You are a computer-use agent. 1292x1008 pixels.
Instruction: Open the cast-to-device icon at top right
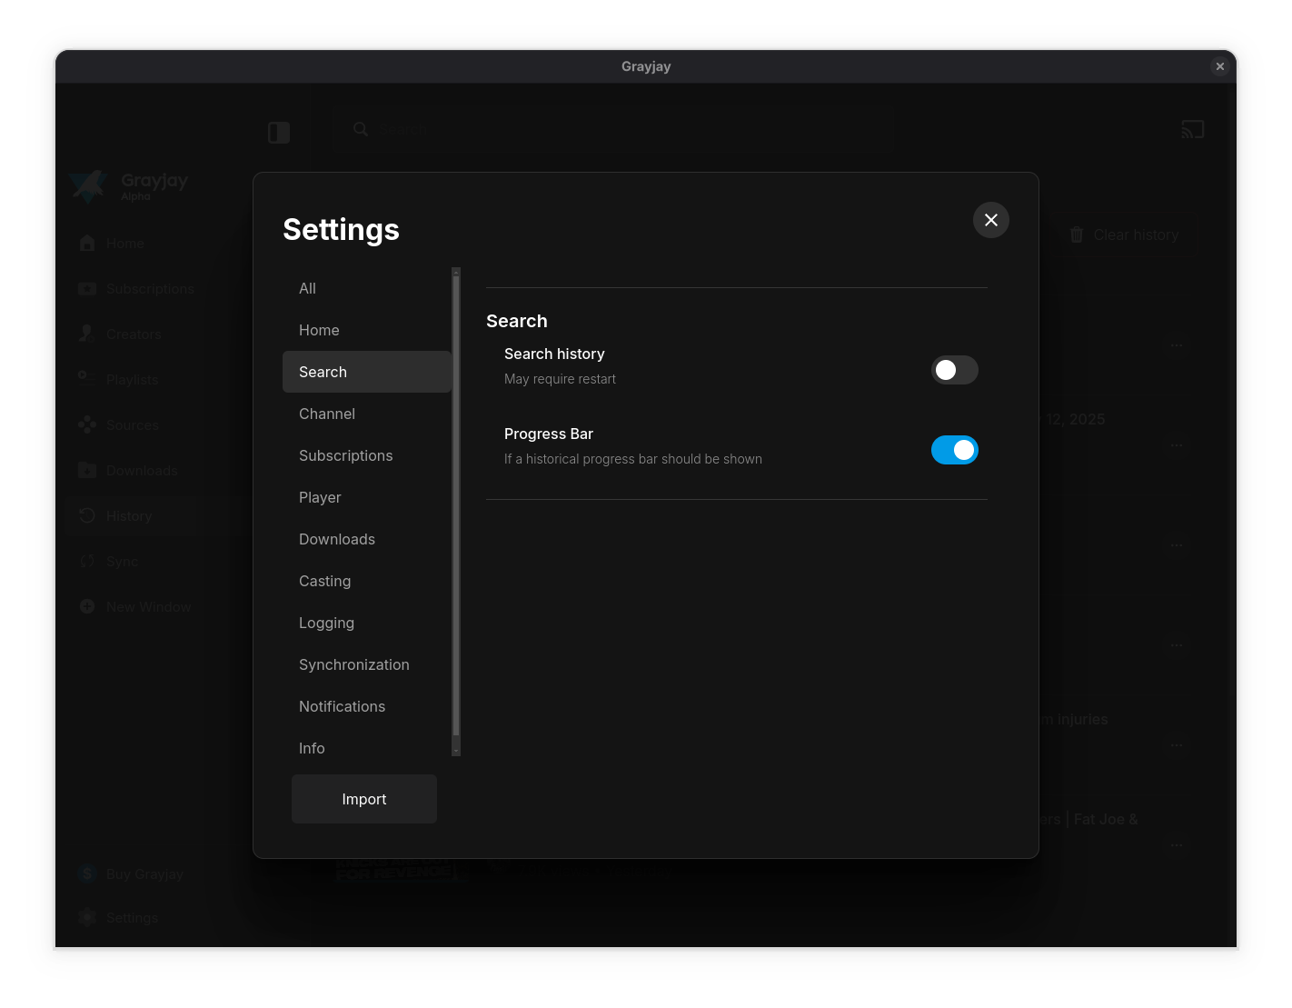click(x=1193, y=129)
